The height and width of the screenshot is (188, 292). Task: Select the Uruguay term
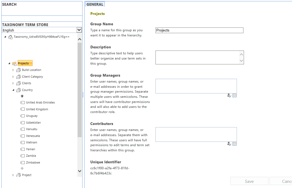click(32, 116)
